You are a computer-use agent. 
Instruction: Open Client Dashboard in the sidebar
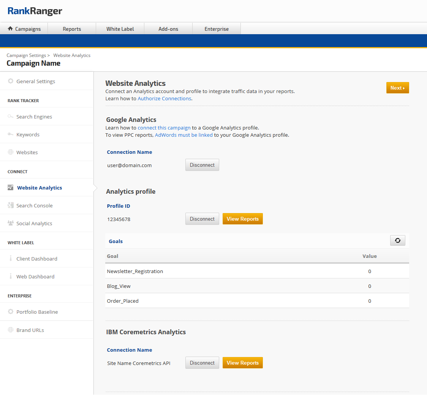tap(37, 259)
